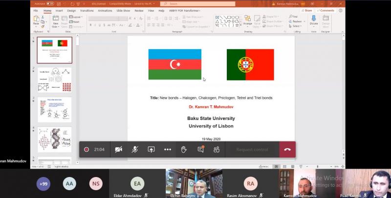Open the Slide Show tab
The height and width of the screenshot is (198, 391).
point(123,11)
